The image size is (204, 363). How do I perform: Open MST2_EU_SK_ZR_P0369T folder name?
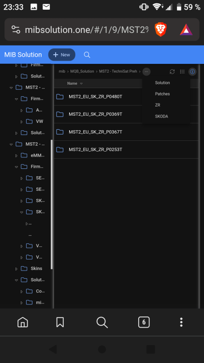[x=95, y=114]
